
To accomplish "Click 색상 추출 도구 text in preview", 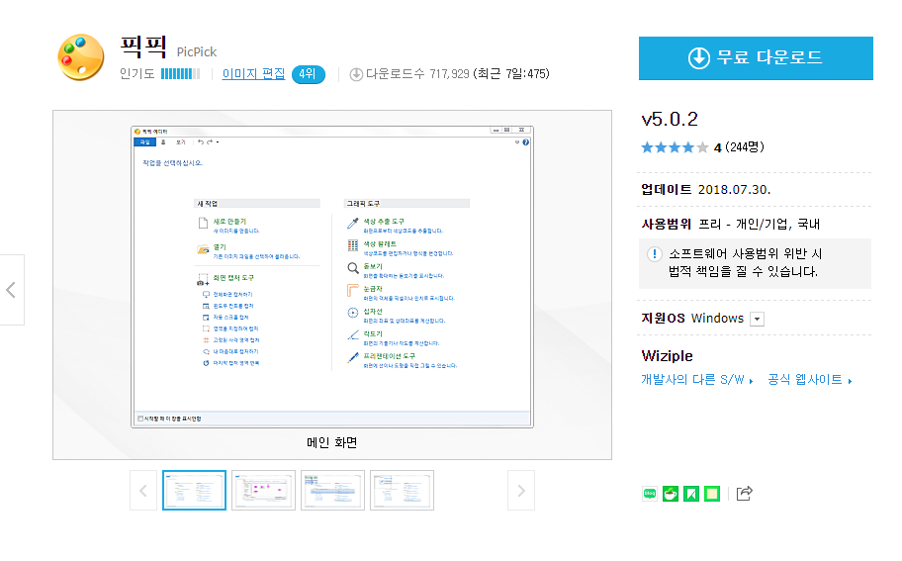I will point(384,222).
